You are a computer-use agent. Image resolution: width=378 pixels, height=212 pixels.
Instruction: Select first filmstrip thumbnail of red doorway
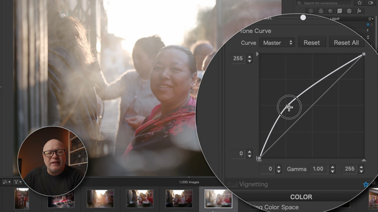pos(22,198)
